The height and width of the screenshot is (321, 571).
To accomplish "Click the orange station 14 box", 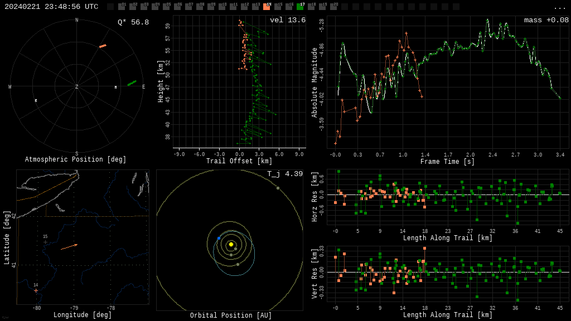I will coord(267,7).
